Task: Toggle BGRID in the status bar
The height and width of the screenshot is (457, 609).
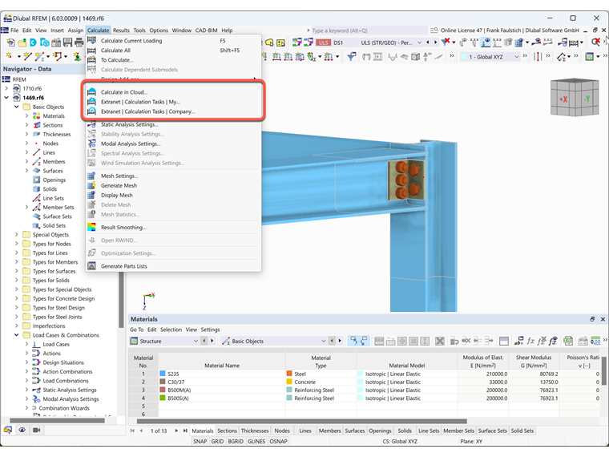Action: 236,441
